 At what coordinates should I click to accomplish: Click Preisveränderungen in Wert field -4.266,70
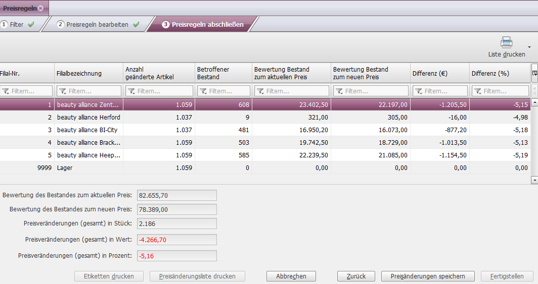(176, 240)
